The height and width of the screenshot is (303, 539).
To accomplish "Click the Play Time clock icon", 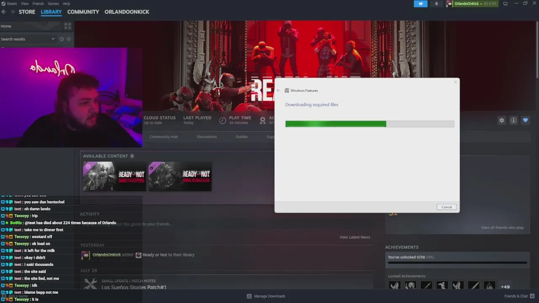I will 222,120.
